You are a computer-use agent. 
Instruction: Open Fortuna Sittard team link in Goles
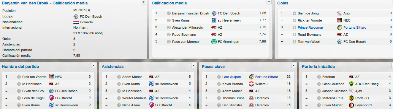coord(356,27)
